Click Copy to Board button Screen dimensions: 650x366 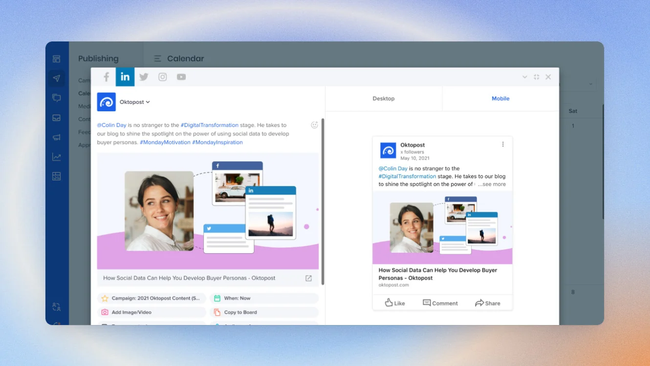[x=264, y=312]
